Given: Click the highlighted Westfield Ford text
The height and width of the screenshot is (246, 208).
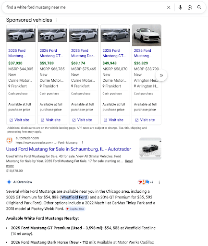Looking at the screenshot, I should tap(74, 197).
